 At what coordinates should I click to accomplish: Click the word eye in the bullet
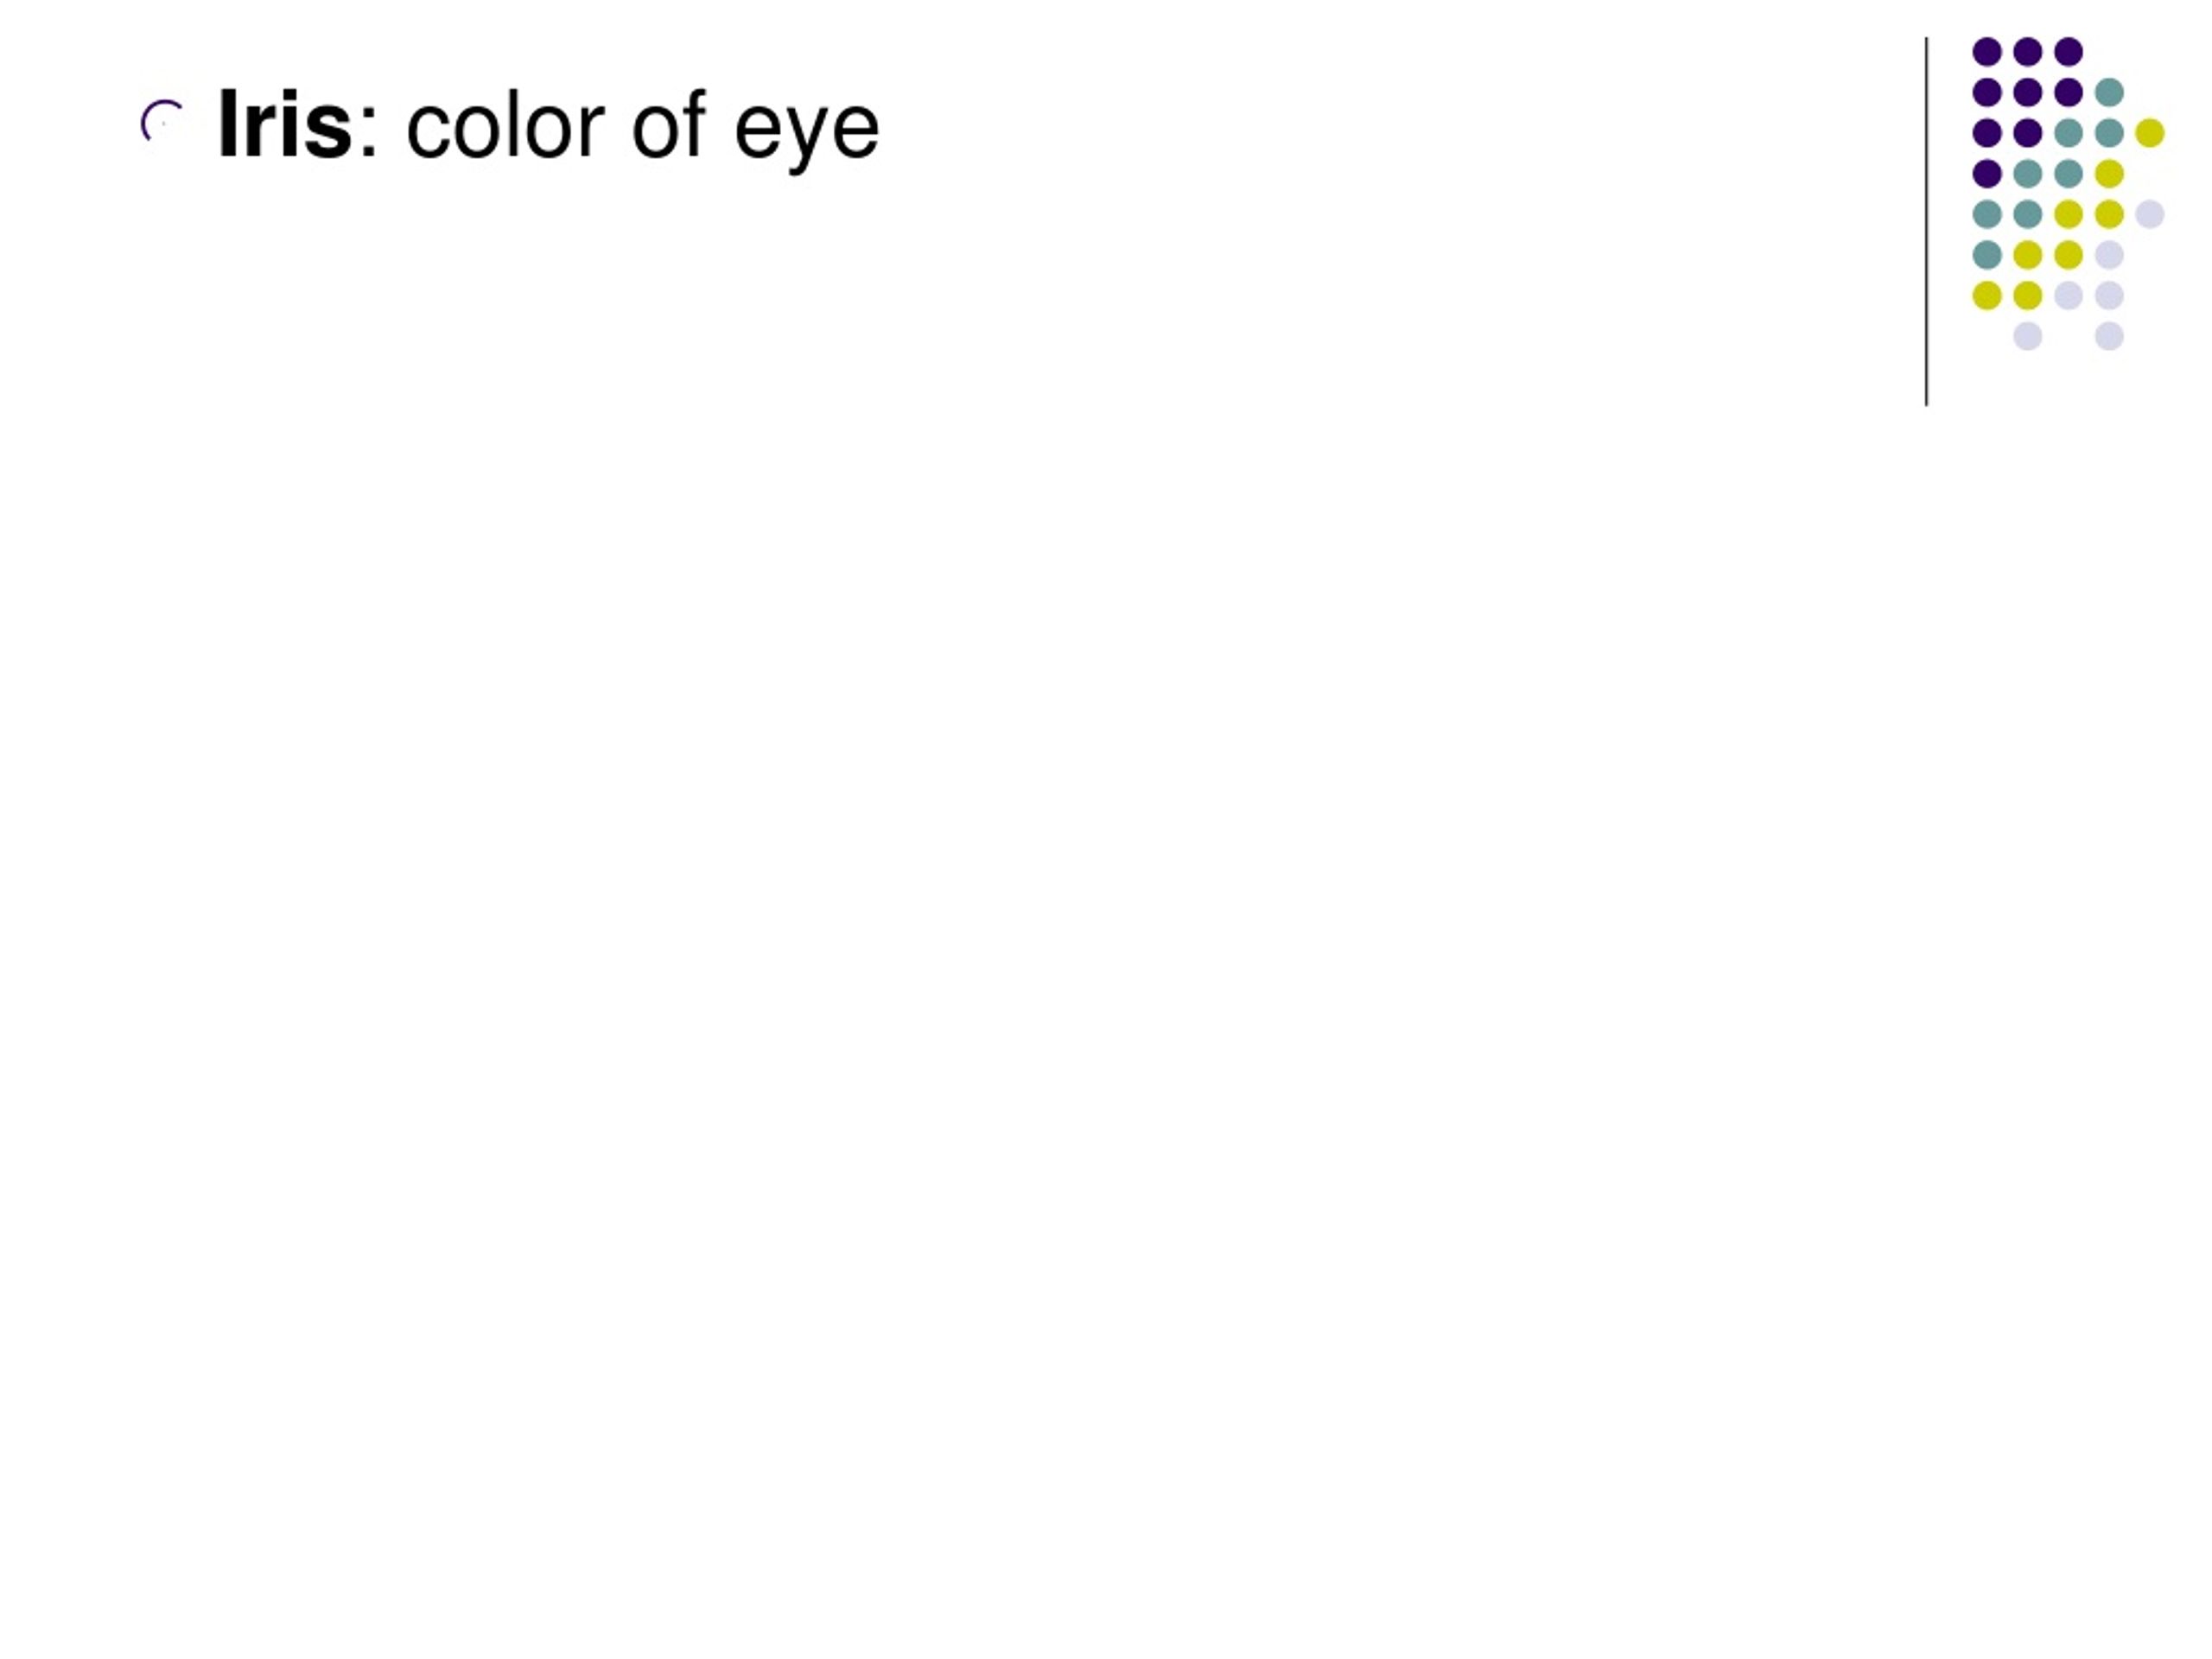(x=806, y=135)
